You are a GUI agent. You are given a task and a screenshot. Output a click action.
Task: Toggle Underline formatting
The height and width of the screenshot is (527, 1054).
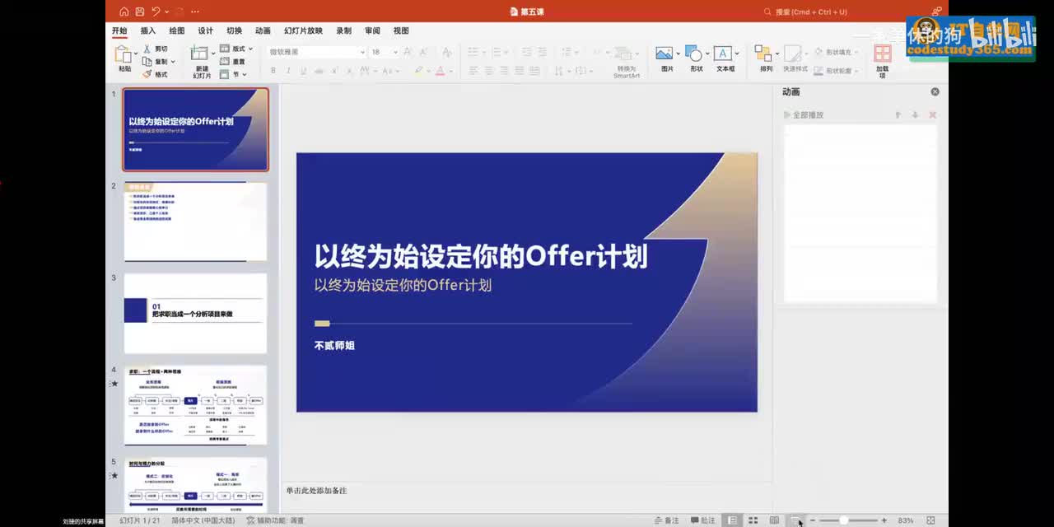coord(303,71)
